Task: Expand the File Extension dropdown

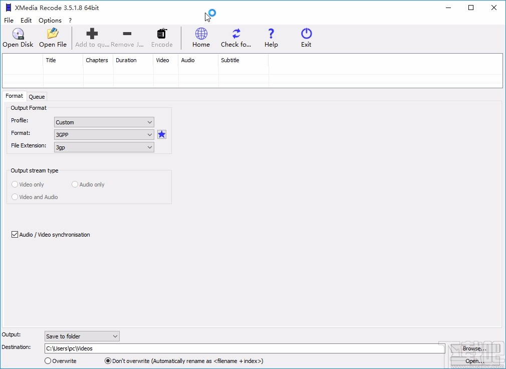Action: pyautogui.click(x=104, y=147)
